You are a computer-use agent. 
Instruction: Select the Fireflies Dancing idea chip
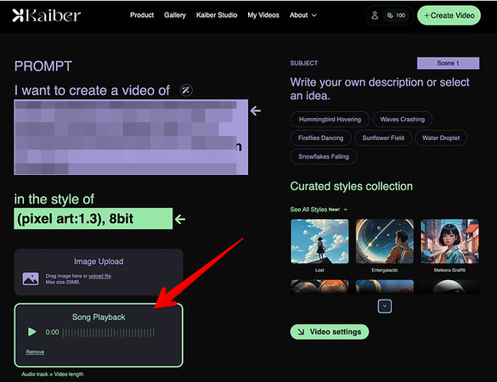320,138
